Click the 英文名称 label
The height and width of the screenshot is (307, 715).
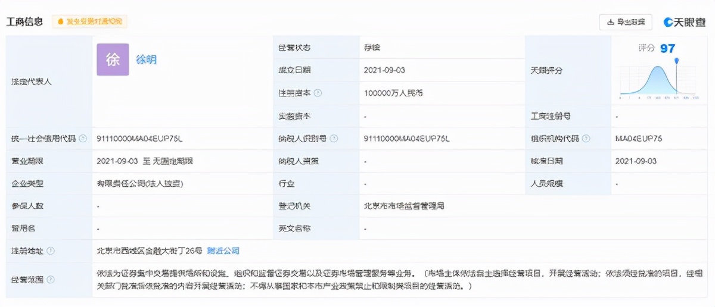pos(294,228)
